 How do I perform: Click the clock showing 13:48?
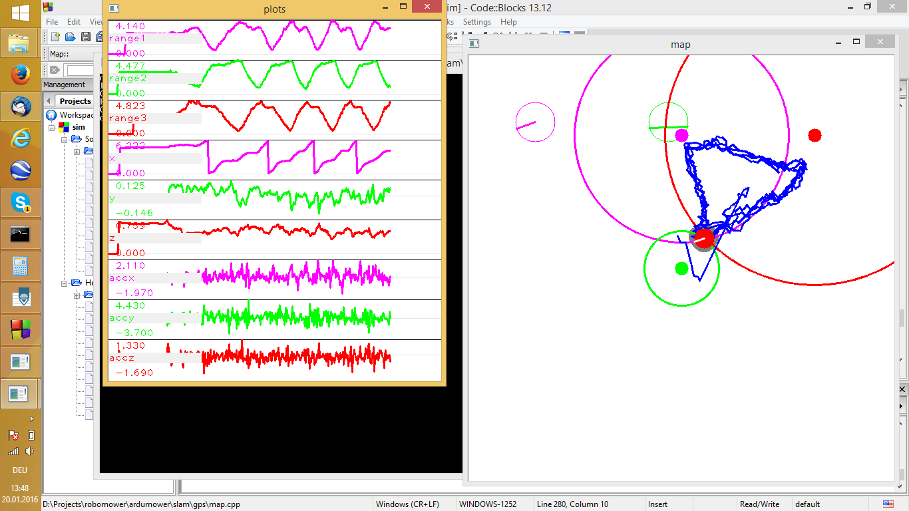(20, 488)
